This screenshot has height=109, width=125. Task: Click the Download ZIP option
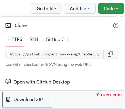(27, 100)
